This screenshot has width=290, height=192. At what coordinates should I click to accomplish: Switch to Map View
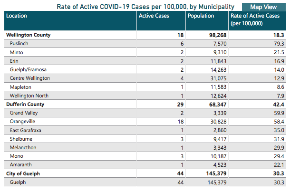[x=263, y=7]
